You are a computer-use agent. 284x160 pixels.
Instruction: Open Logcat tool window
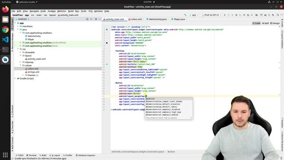coord(55,155)
